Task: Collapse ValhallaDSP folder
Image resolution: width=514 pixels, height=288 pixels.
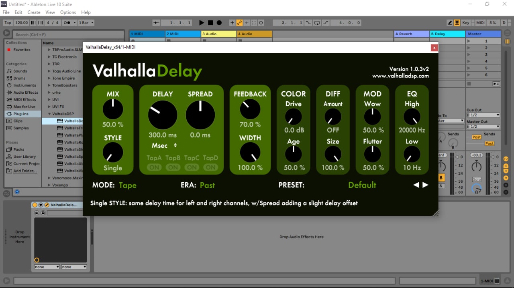Action: (49, 114)
